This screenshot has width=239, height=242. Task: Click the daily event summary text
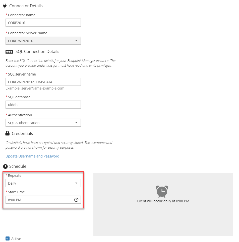pyautogui.click(x=163, y=201)
